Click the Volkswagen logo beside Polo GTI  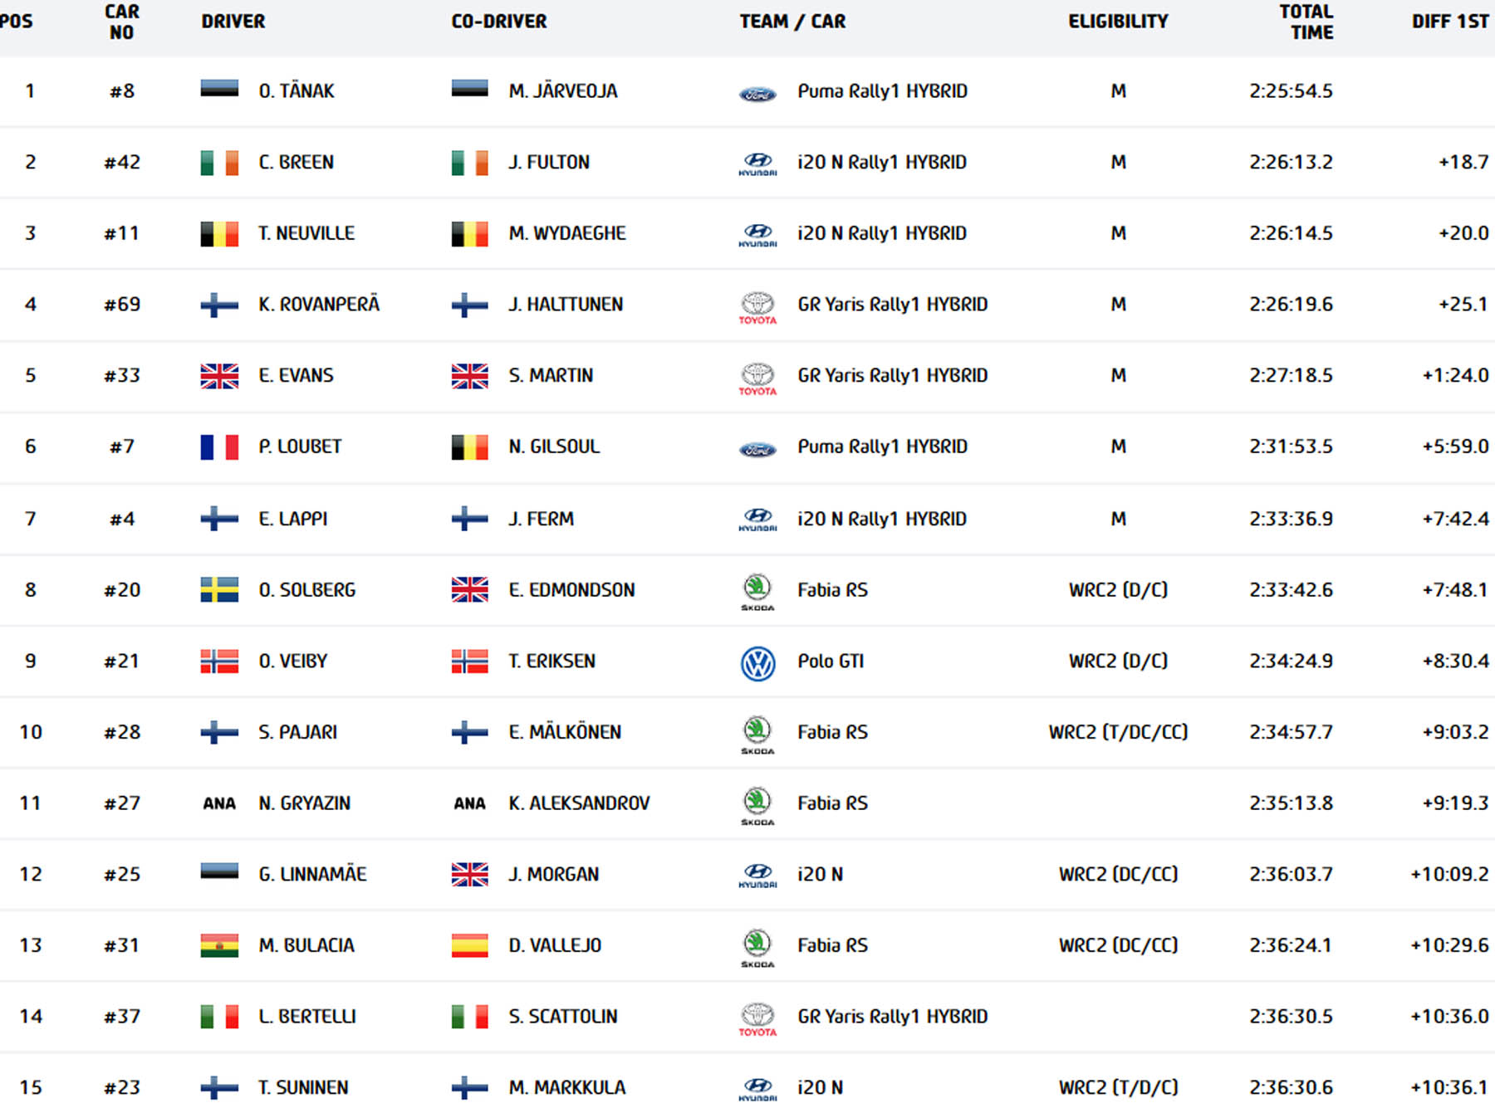[x=757, y=664]
